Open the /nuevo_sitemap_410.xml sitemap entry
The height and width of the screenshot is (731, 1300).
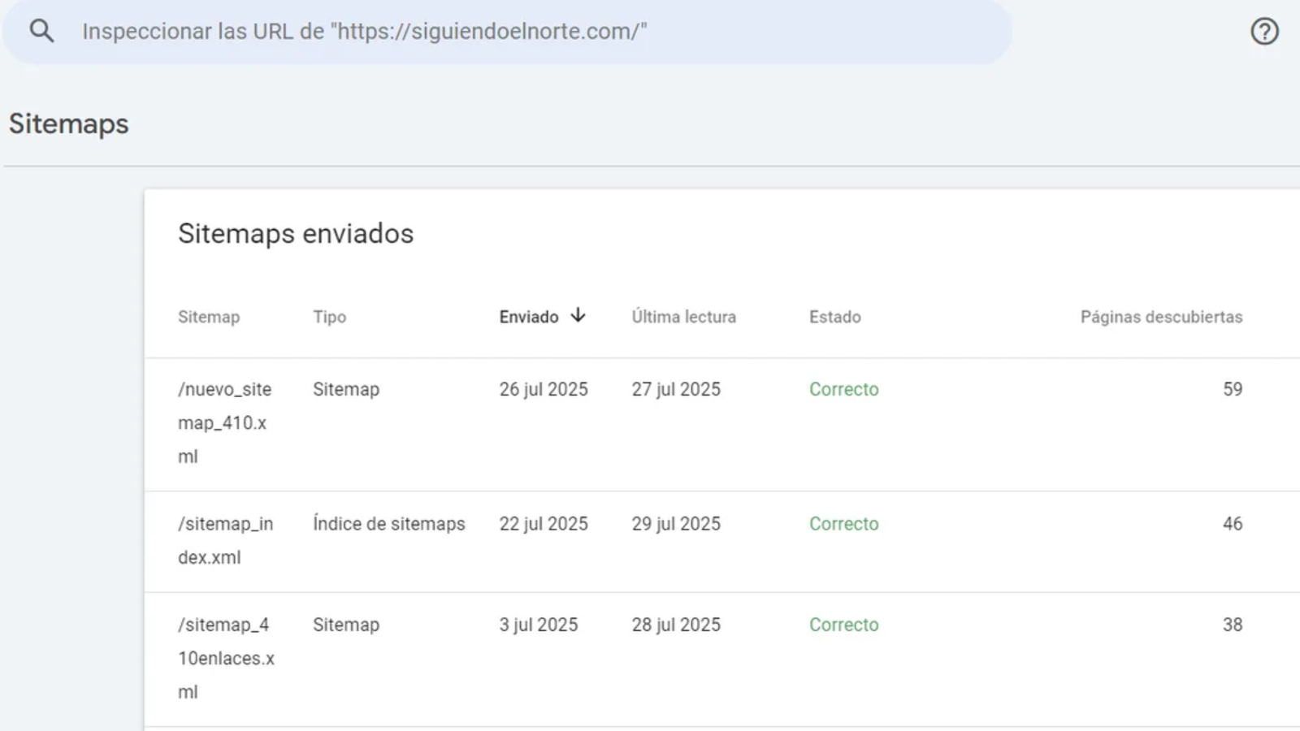pos(224,422)
